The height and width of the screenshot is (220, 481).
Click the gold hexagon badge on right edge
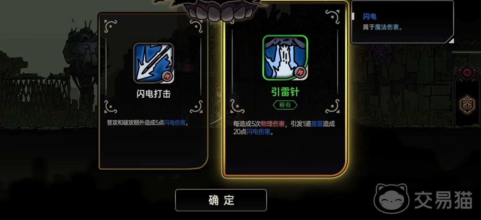tap(468, 105)
